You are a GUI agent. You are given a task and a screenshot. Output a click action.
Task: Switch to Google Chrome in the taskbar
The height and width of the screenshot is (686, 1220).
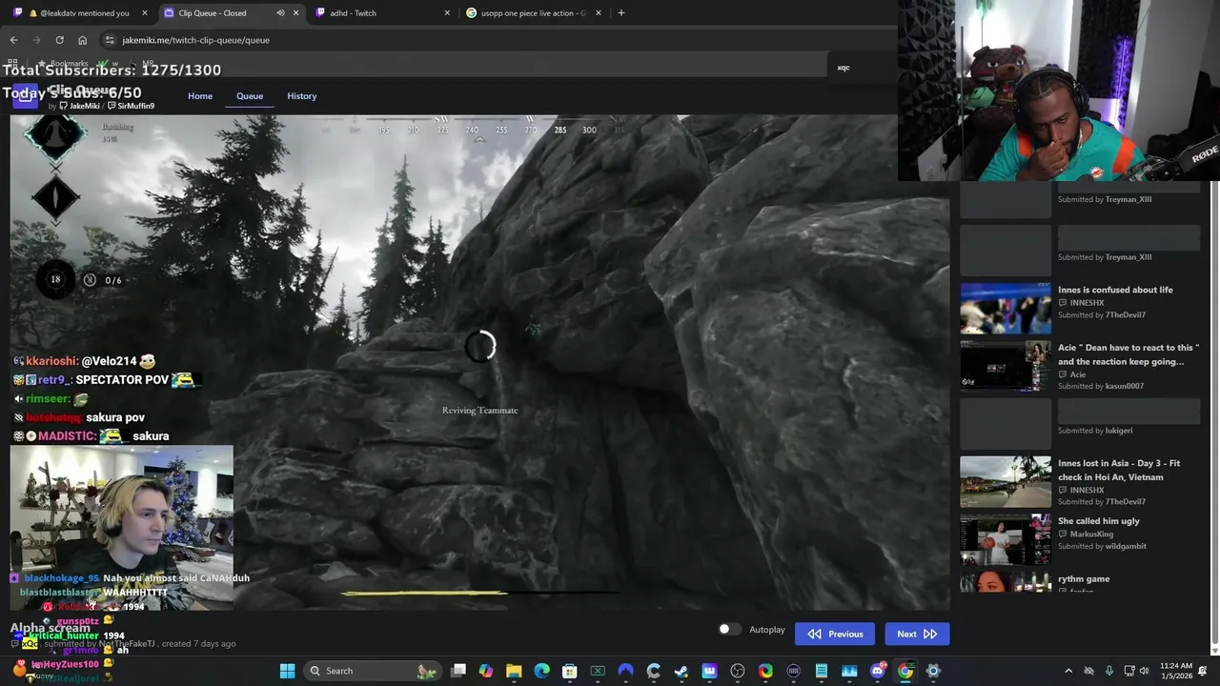(x=905, y=671)
